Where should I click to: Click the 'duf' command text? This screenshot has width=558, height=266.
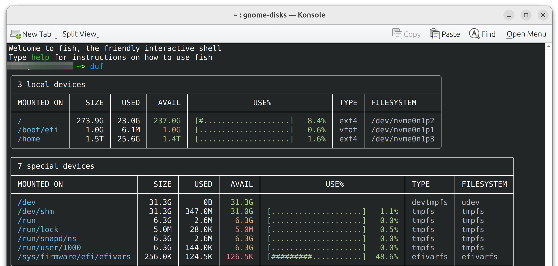(97, 66)
